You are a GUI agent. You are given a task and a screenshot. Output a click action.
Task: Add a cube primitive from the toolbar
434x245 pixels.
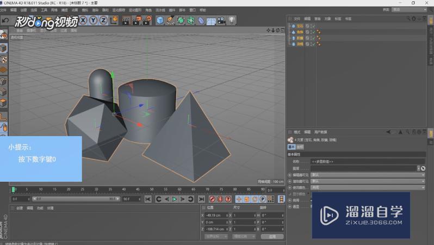160,20
